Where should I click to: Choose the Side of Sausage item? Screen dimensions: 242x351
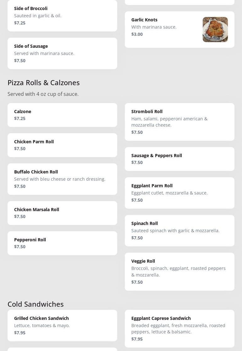coord(62,53)
